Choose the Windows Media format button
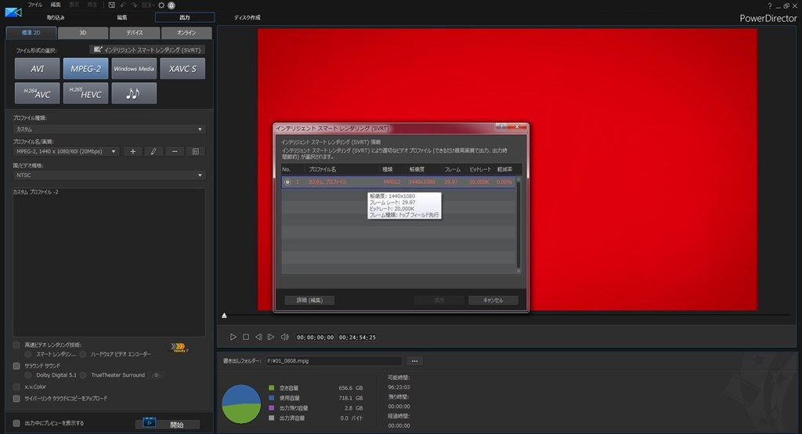 134,69
